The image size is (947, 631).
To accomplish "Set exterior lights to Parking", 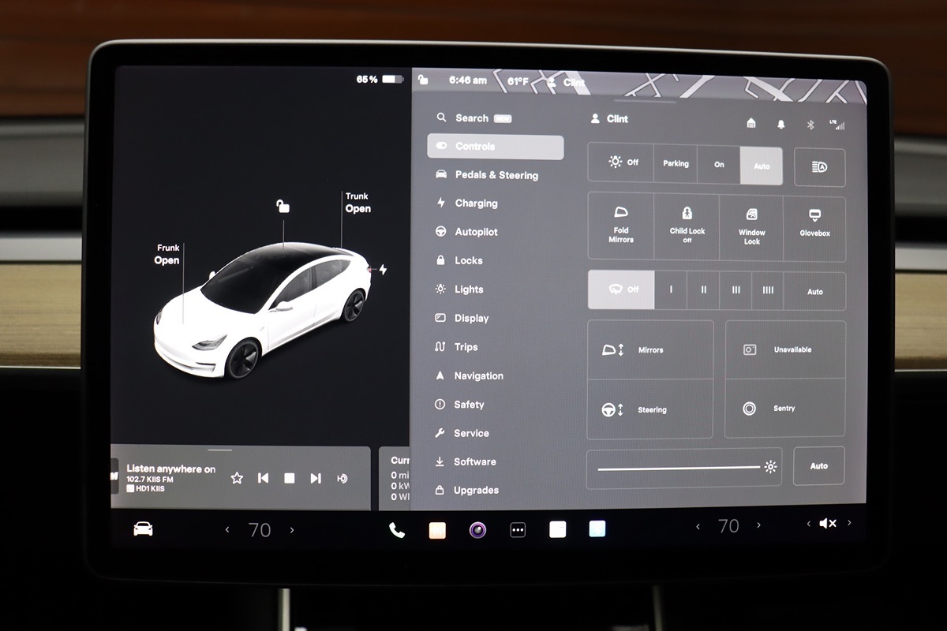I will pos(676,164).
